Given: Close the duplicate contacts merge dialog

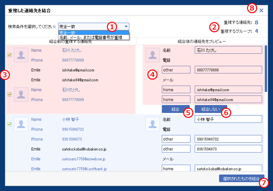Looking at the screenshot, I should coord(261,10).
